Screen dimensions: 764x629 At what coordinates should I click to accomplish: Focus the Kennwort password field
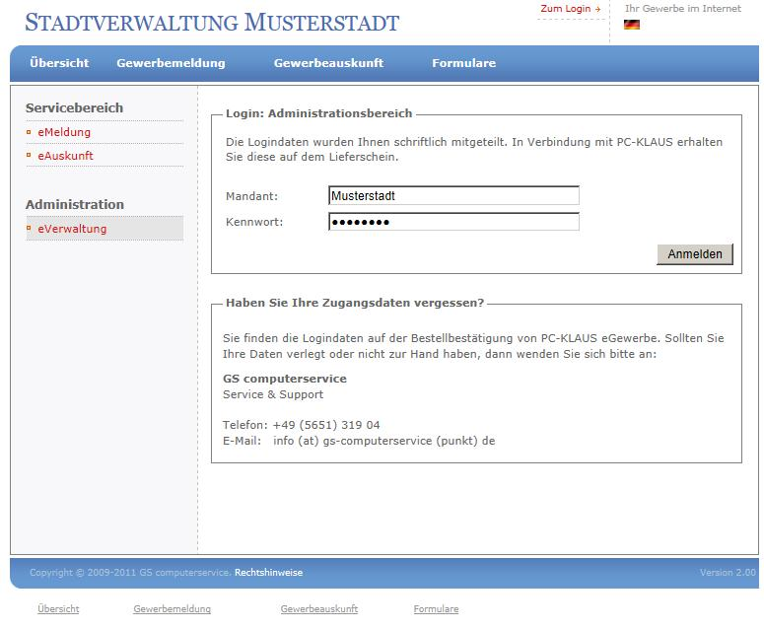(453, 222)
